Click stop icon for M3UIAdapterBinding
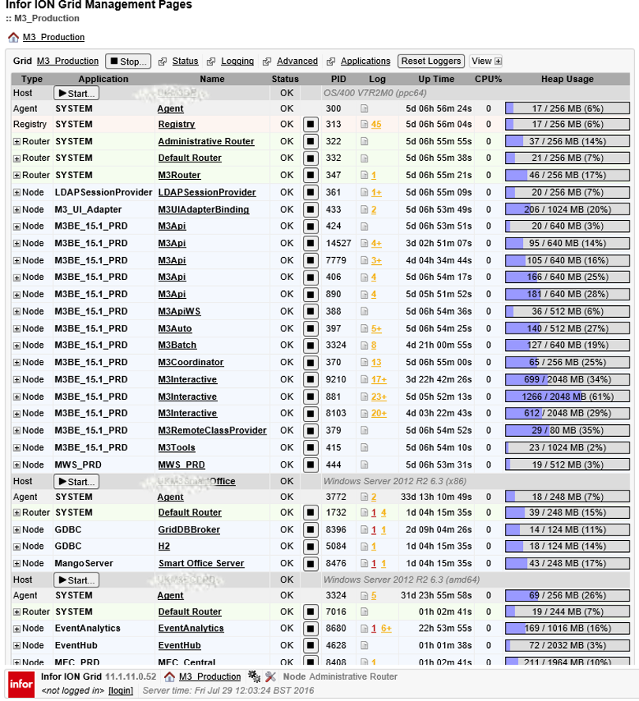The image size is (639, 701). (x=310, y=210)
